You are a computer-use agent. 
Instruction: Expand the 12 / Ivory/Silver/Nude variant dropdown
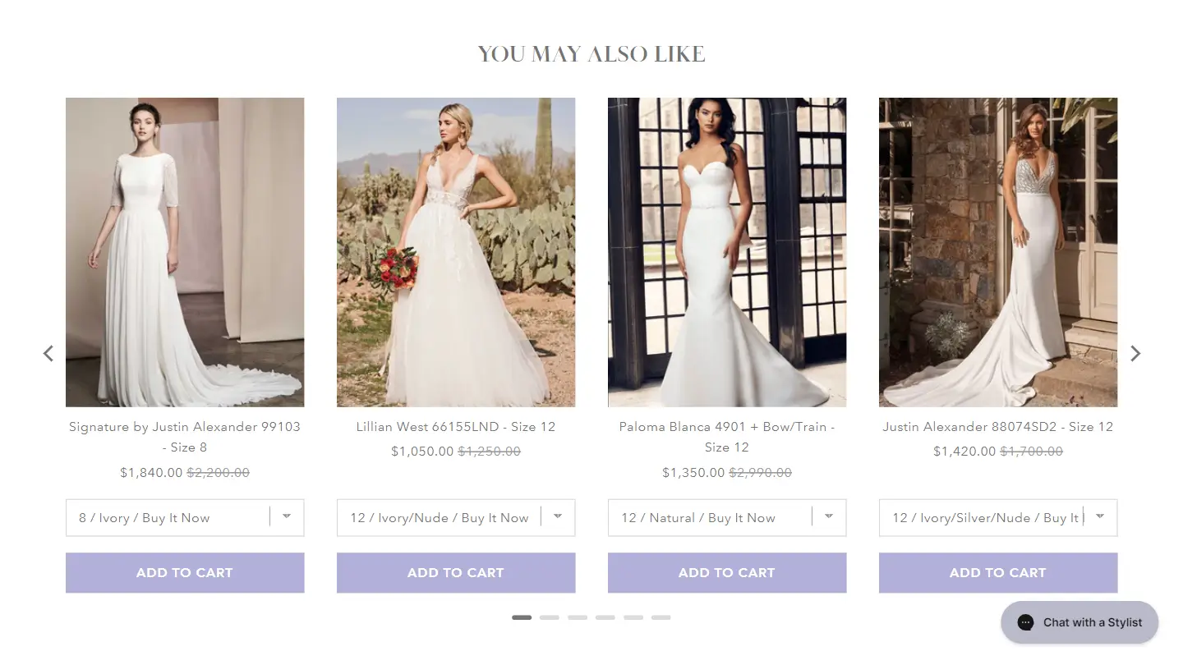pos(998,518)
